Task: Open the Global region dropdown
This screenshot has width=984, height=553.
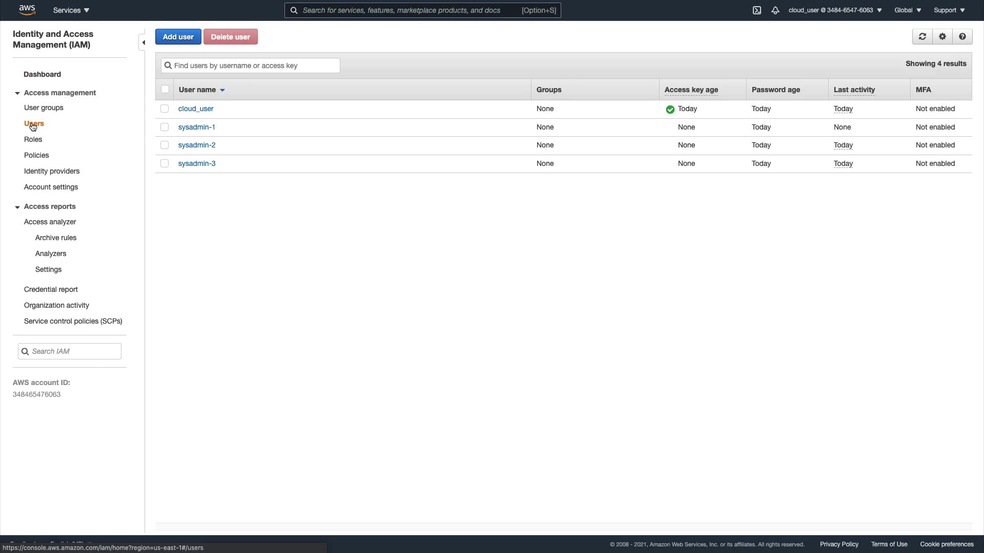Action: tap(908, 10)
